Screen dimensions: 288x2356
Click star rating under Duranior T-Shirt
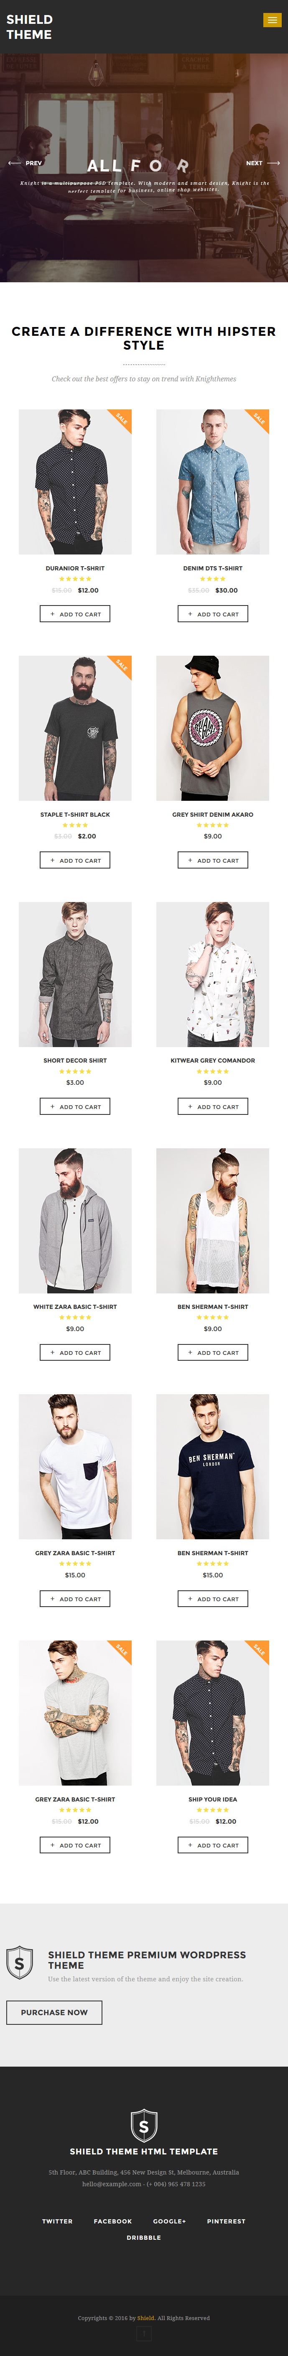pos(75,579)
